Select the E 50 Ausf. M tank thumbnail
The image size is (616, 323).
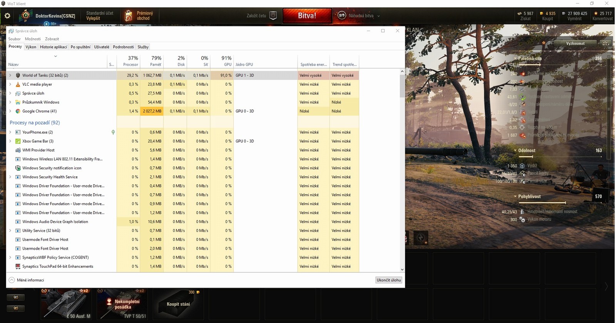coord(66,304)
